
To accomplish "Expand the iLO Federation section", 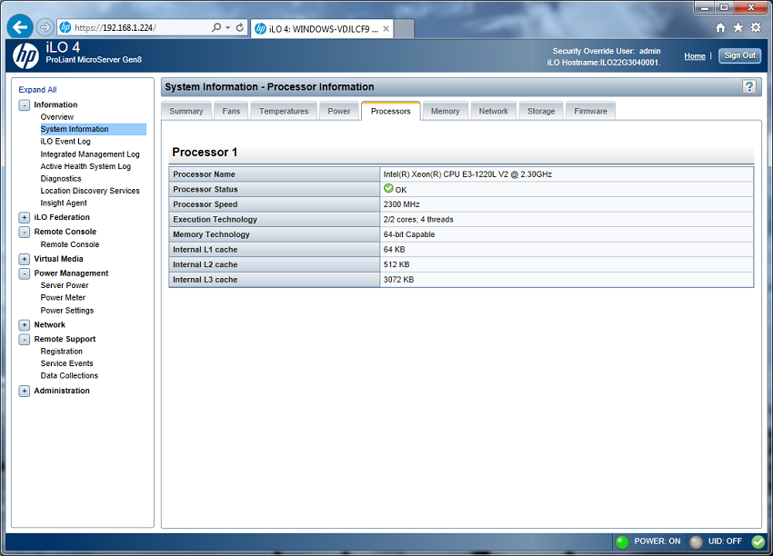I will [25, 217].
